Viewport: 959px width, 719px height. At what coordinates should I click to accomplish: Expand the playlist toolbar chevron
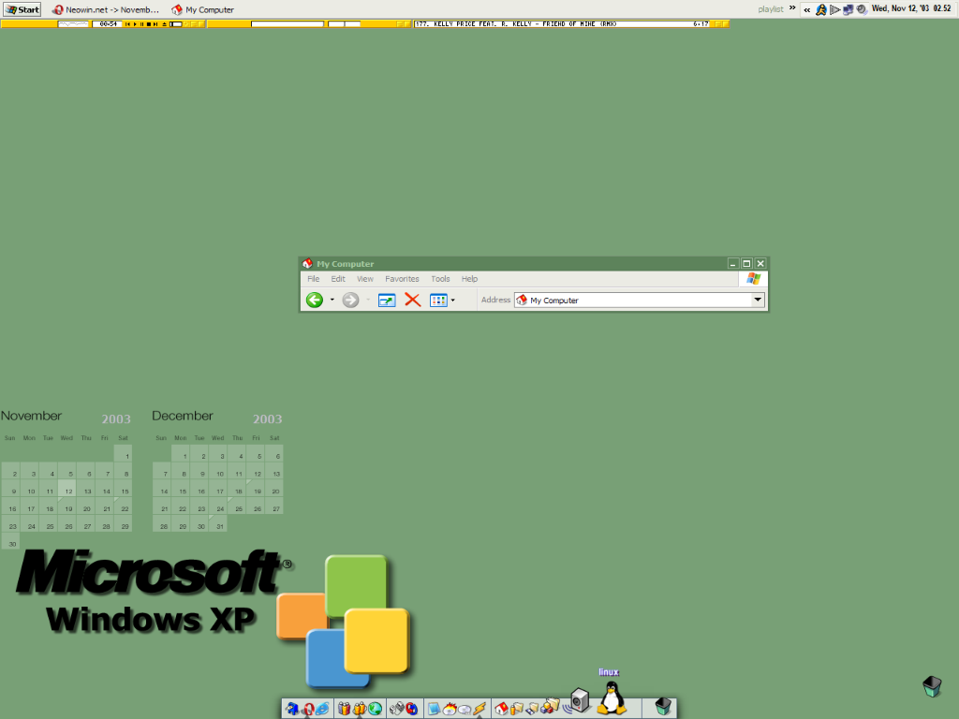pos(792,7)
